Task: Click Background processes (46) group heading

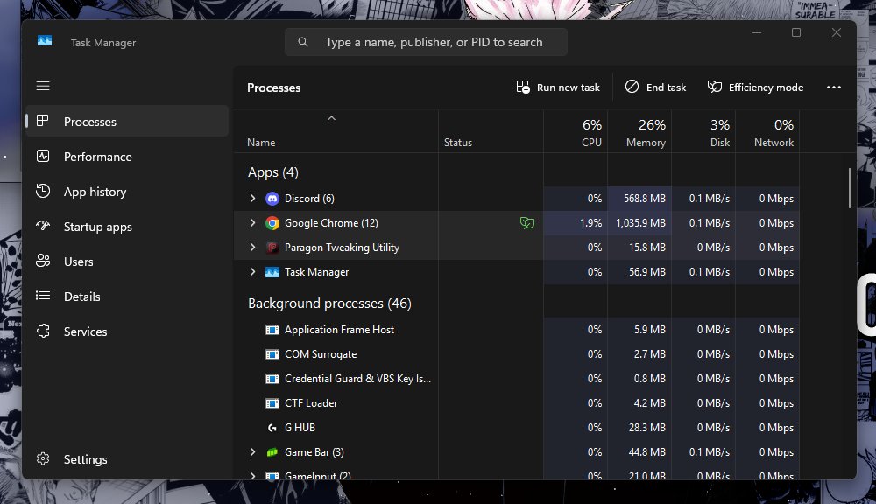Action: tap(329, 304)
